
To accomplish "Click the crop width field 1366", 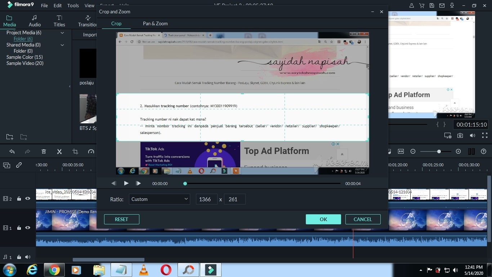I will pyautogui.click(x=206, y=199).
